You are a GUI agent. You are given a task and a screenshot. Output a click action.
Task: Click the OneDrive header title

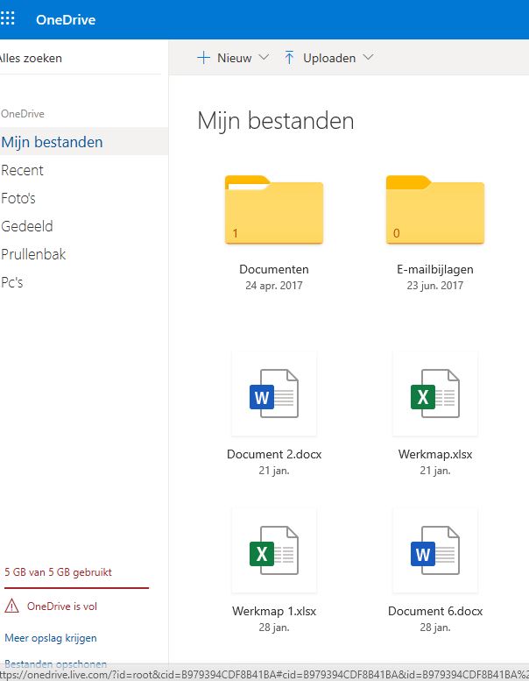66,19
